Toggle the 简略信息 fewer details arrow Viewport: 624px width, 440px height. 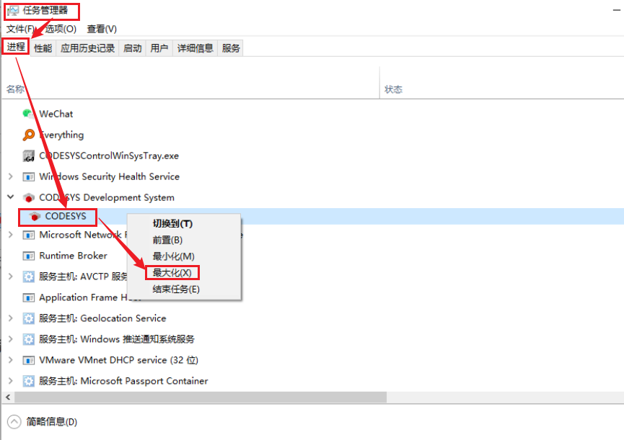pyautogui.click(x=14, y=421)
